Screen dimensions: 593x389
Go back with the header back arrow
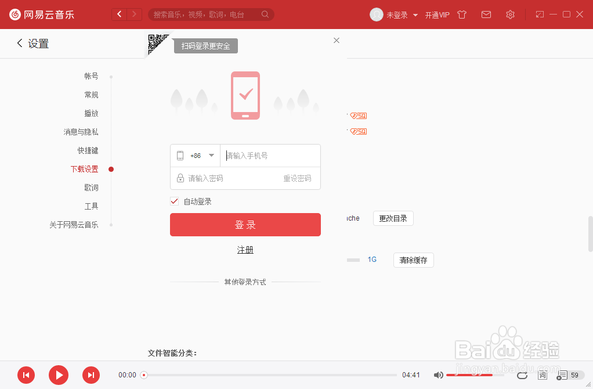120,15
